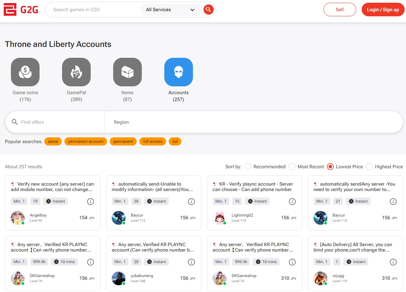Sort results by Recommended
The width and height of the screenshot is (406, 292).
point(248,167)
